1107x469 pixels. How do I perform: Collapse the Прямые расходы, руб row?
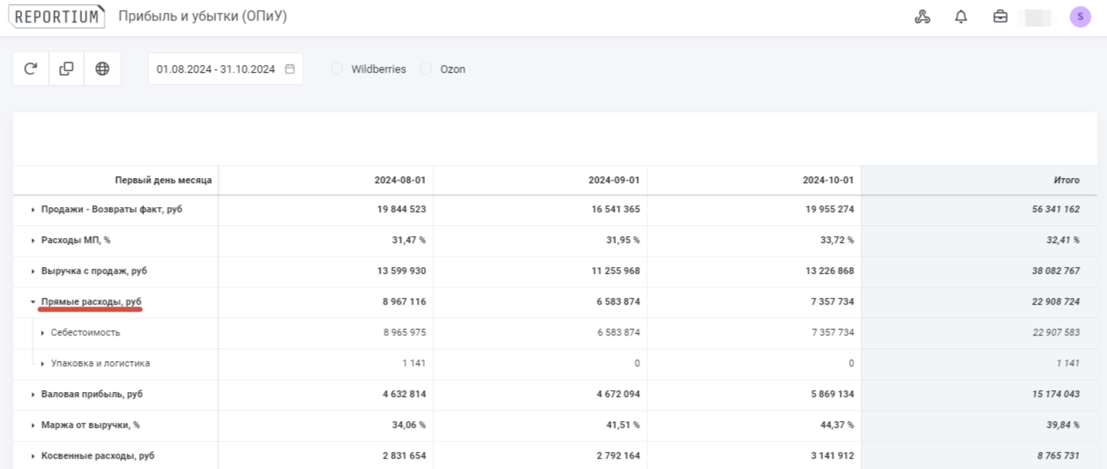pos(33,302)
